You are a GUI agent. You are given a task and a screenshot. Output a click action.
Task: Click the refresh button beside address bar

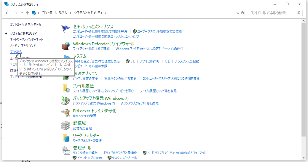pos(242,13)
